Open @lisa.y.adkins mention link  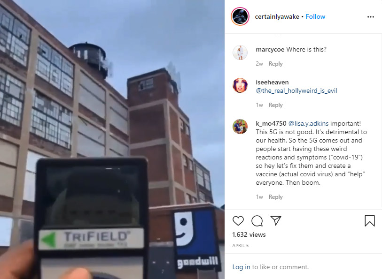(308, 123)
